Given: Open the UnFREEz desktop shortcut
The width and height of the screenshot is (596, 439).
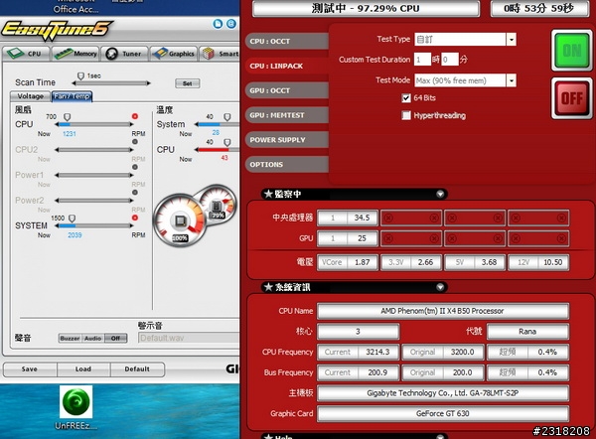Looking at the screenshot, I should click(76, 408).
